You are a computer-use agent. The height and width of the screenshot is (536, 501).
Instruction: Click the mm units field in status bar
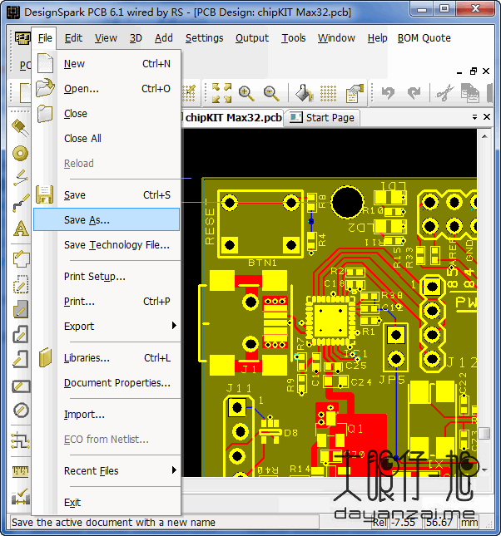[x=469, y=523]
